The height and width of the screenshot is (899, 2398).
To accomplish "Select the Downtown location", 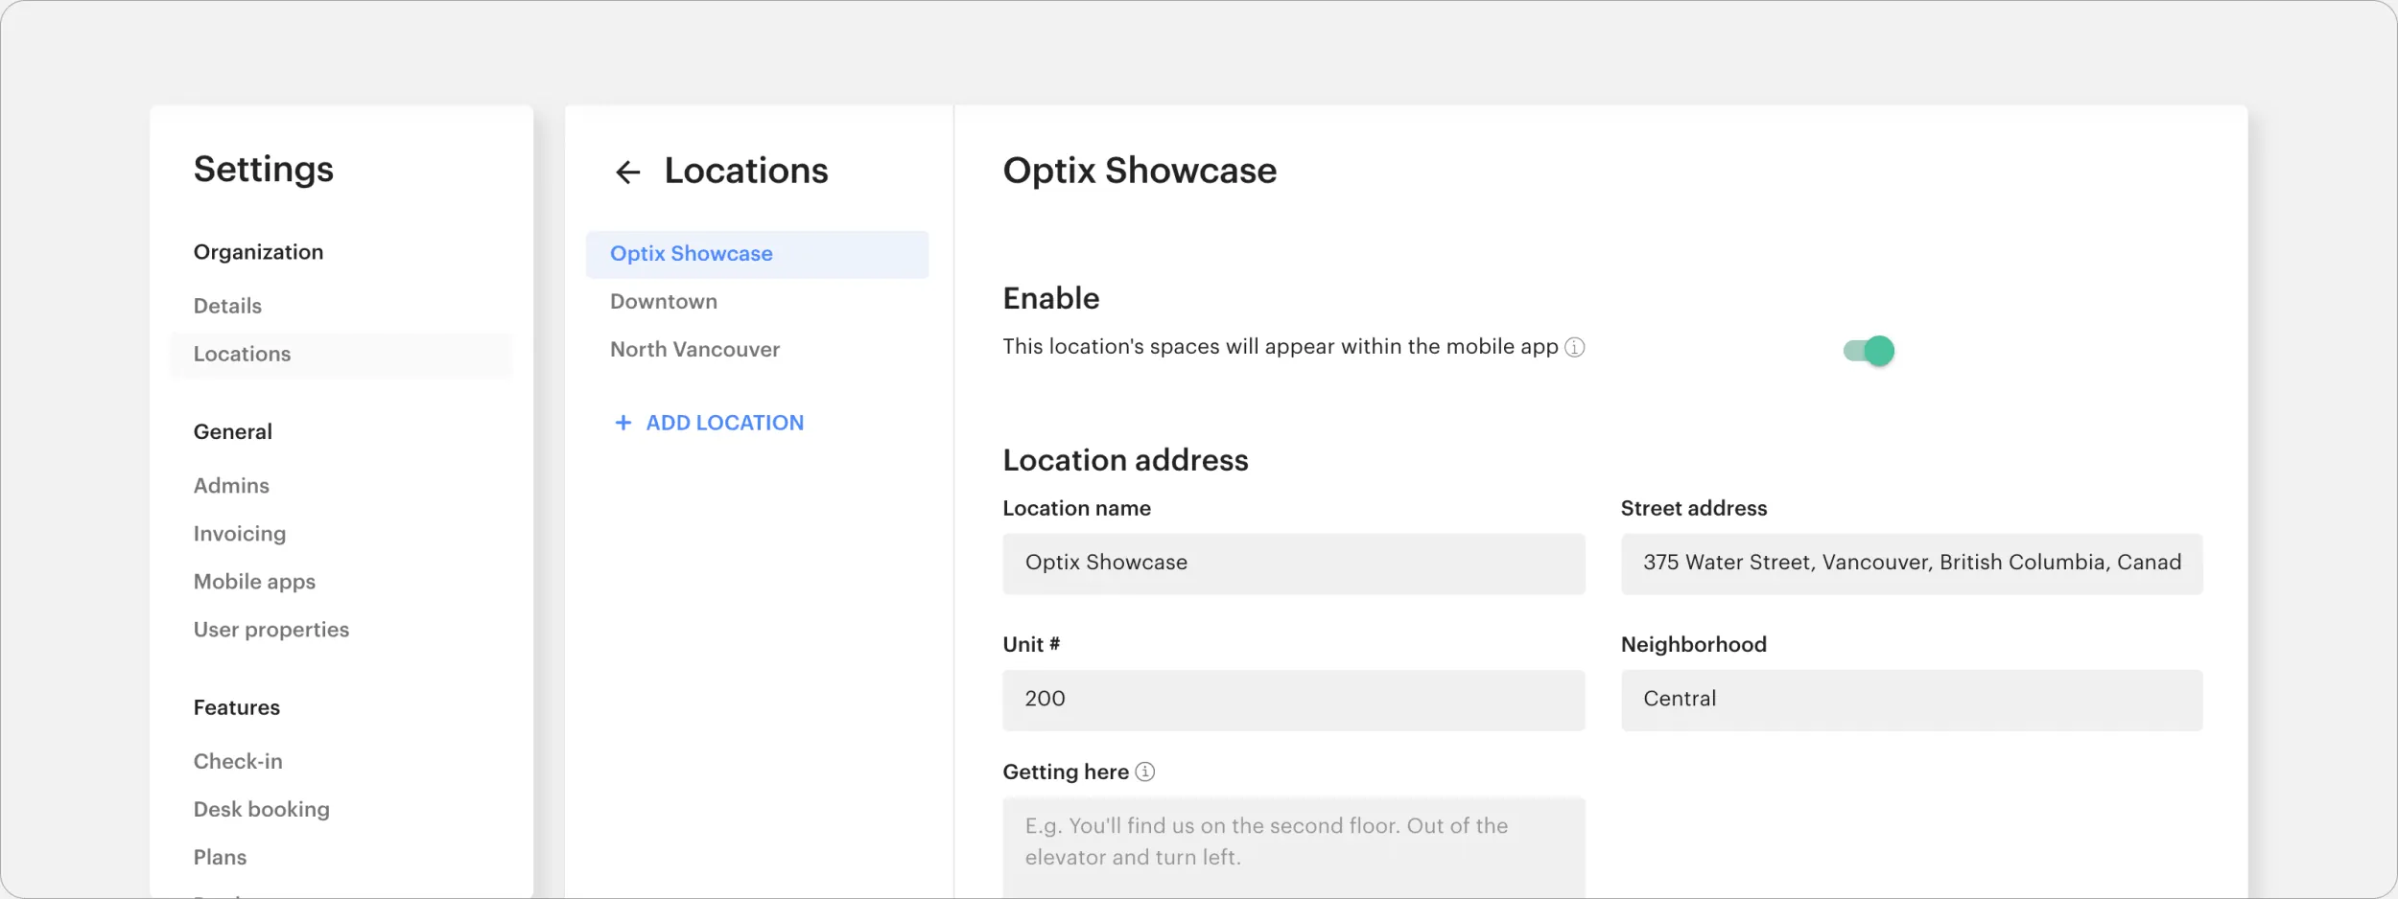I will [664, 302].
